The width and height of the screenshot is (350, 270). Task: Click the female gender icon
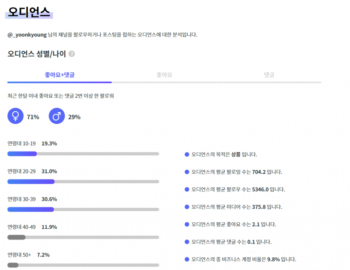[15, 116]
